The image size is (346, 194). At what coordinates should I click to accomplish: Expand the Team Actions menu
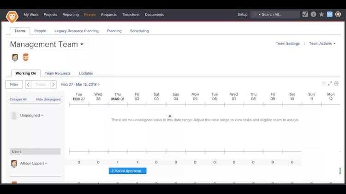[322, 44]
